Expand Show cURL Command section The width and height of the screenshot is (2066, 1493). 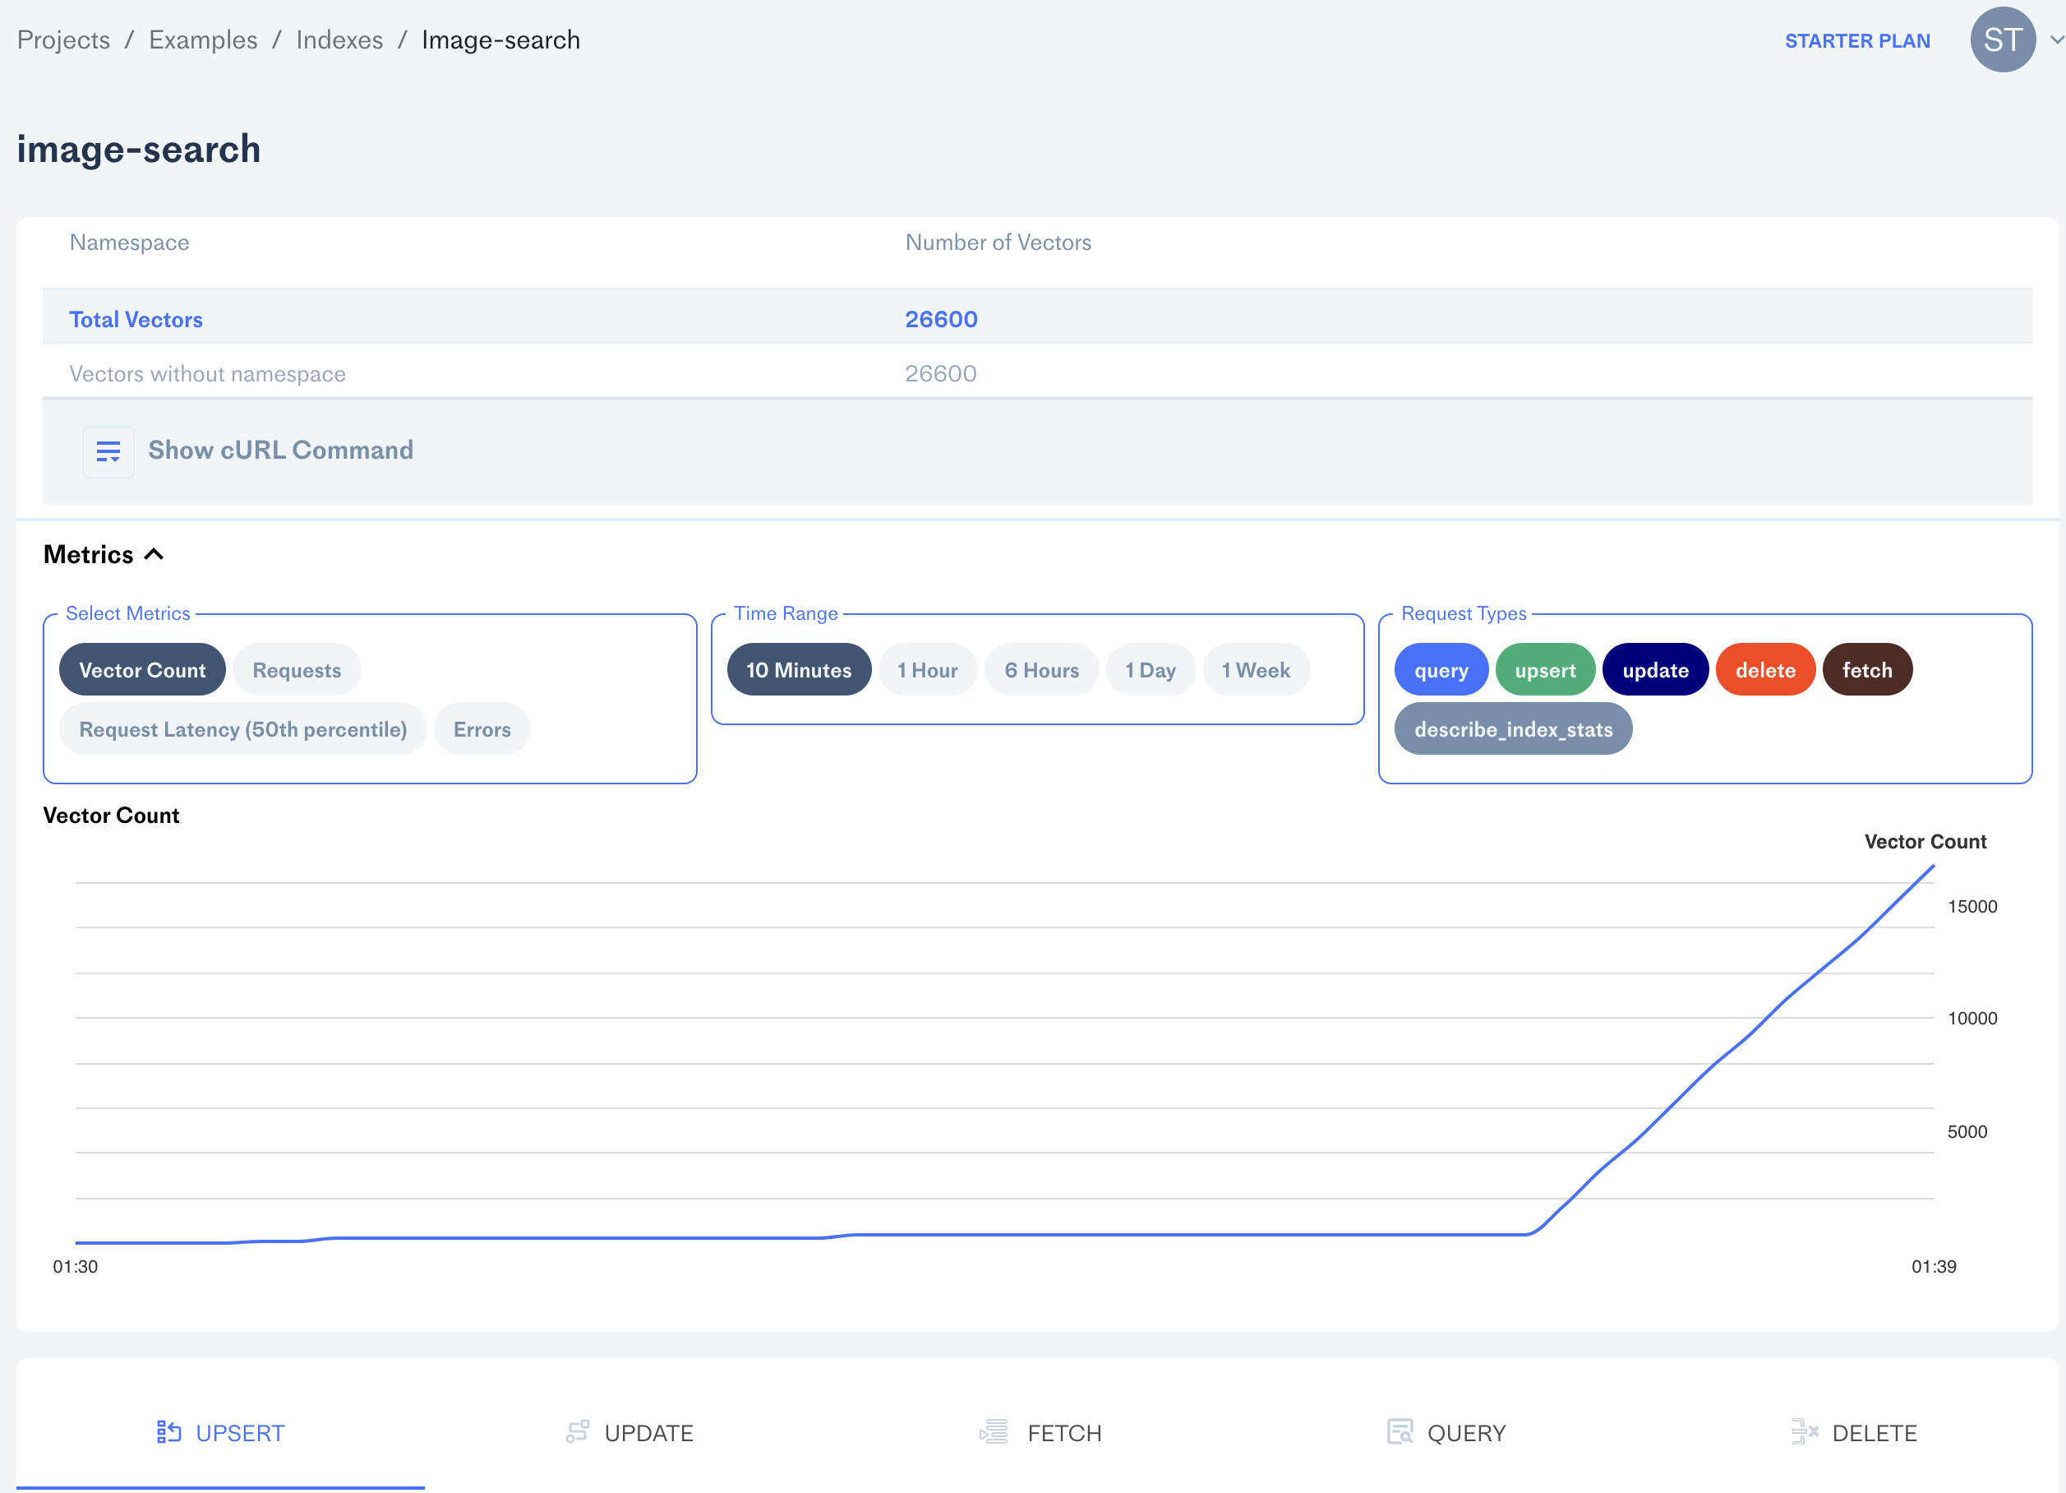(280, 451)
